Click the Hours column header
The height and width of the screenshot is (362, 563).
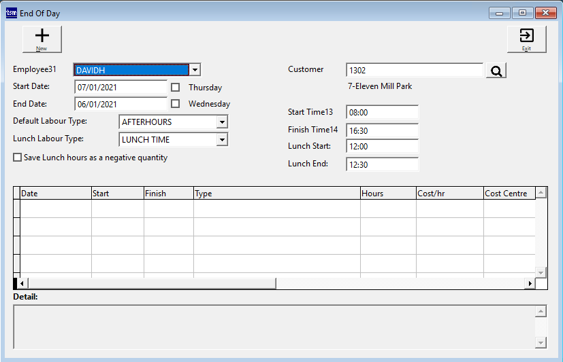(387, 194)
